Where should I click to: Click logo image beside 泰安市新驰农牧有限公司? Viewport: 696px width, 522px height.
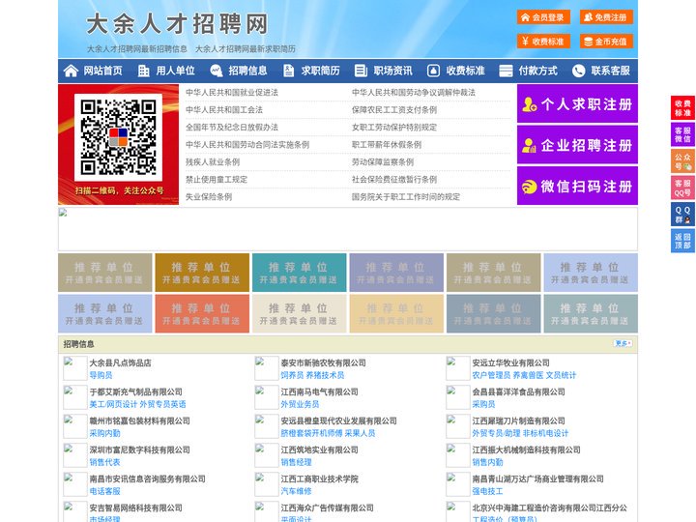[267, 368]
